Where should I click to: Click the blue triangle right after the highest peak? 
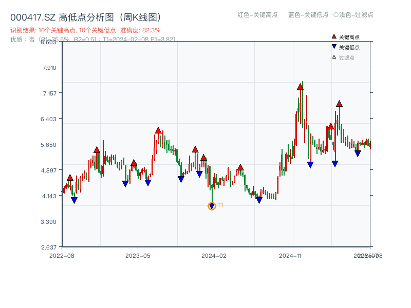pos(310,165)
